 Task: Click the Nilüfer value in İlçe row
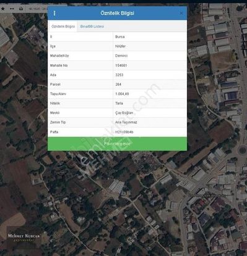pyautogui.click(x=120, y=46)
